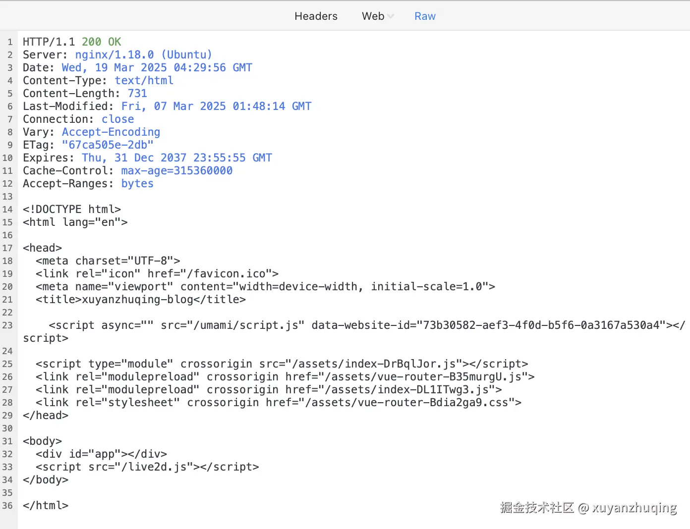The width and height of the screenshot is (690, 529).
Task: Click the 200 OK status text
Action: click(101, 42)
